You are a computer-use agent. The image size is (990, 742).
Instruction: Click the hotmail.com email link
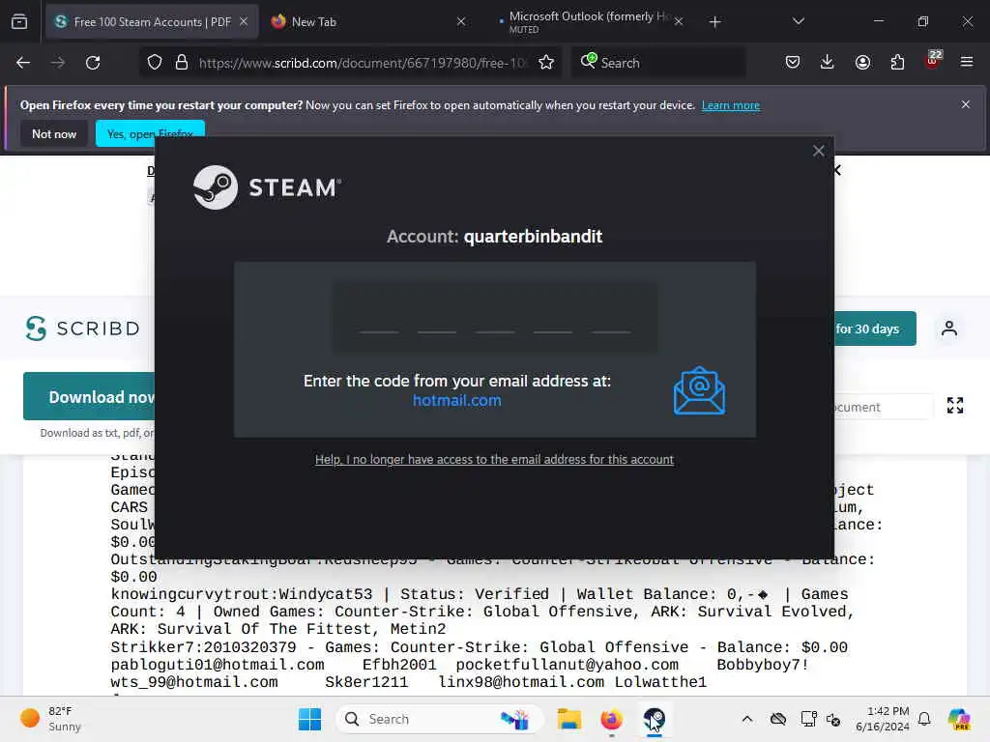click(457, 401)
